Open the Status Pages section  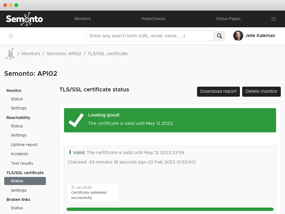(228, 19)
